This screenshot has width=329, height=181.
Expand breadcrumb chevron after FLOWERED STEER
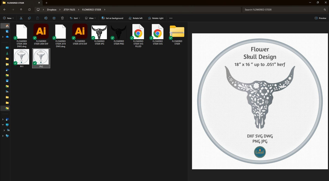coord(104,10)
